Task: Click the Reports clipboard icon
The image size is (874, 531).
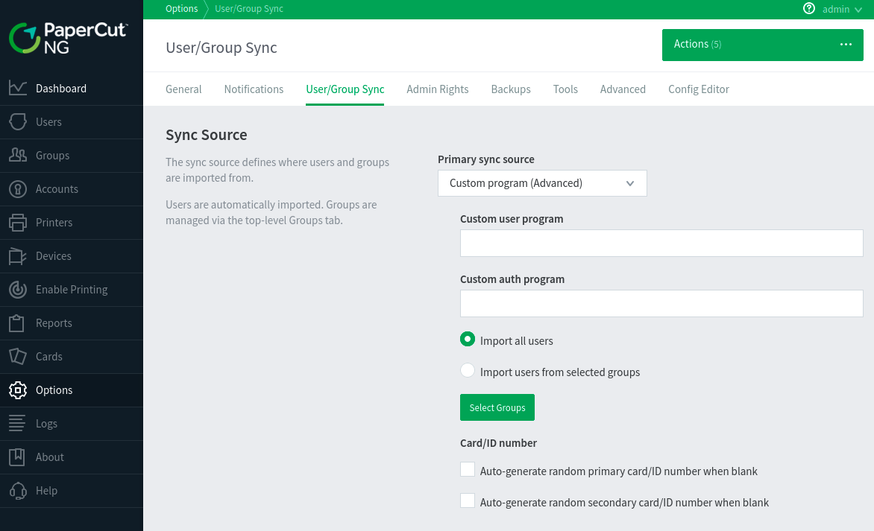Action: pos(18,322)
